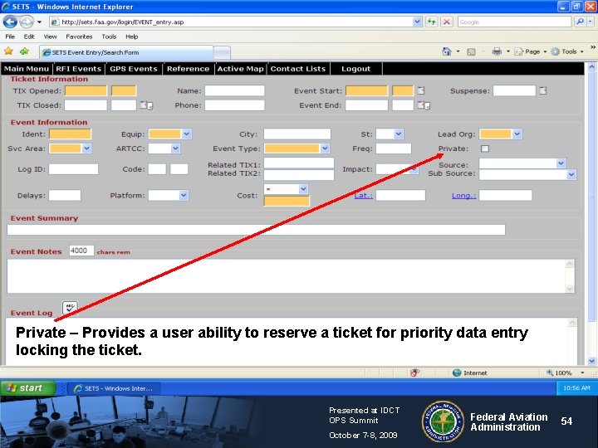Click the search magnifier icon
The width and height of the screenshot is (598, 448).
(580, 22)
